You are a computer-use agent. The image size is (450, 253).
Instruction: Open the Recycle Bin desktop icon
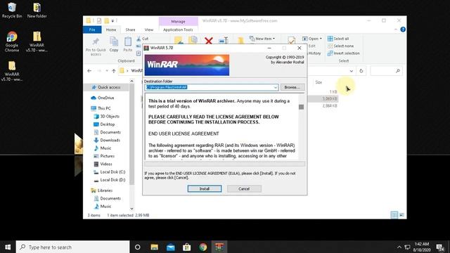pyautogui.click(x=12, y=11)
